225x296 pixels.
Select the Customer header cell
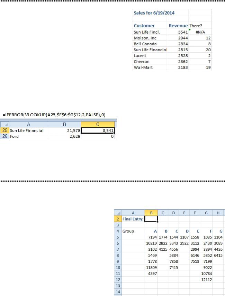point(150,26)
